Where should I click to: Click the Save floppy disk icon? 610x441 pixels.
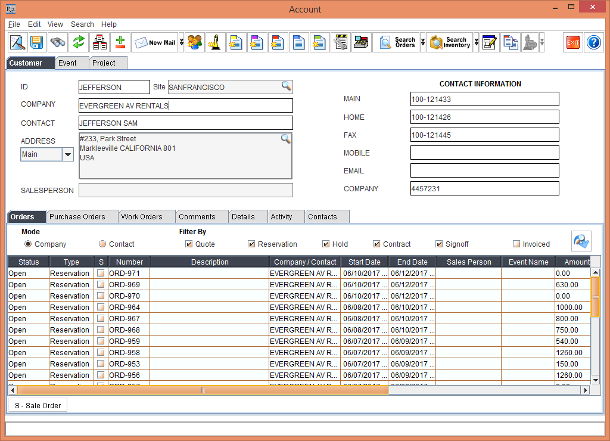click(x=37, y=43)
